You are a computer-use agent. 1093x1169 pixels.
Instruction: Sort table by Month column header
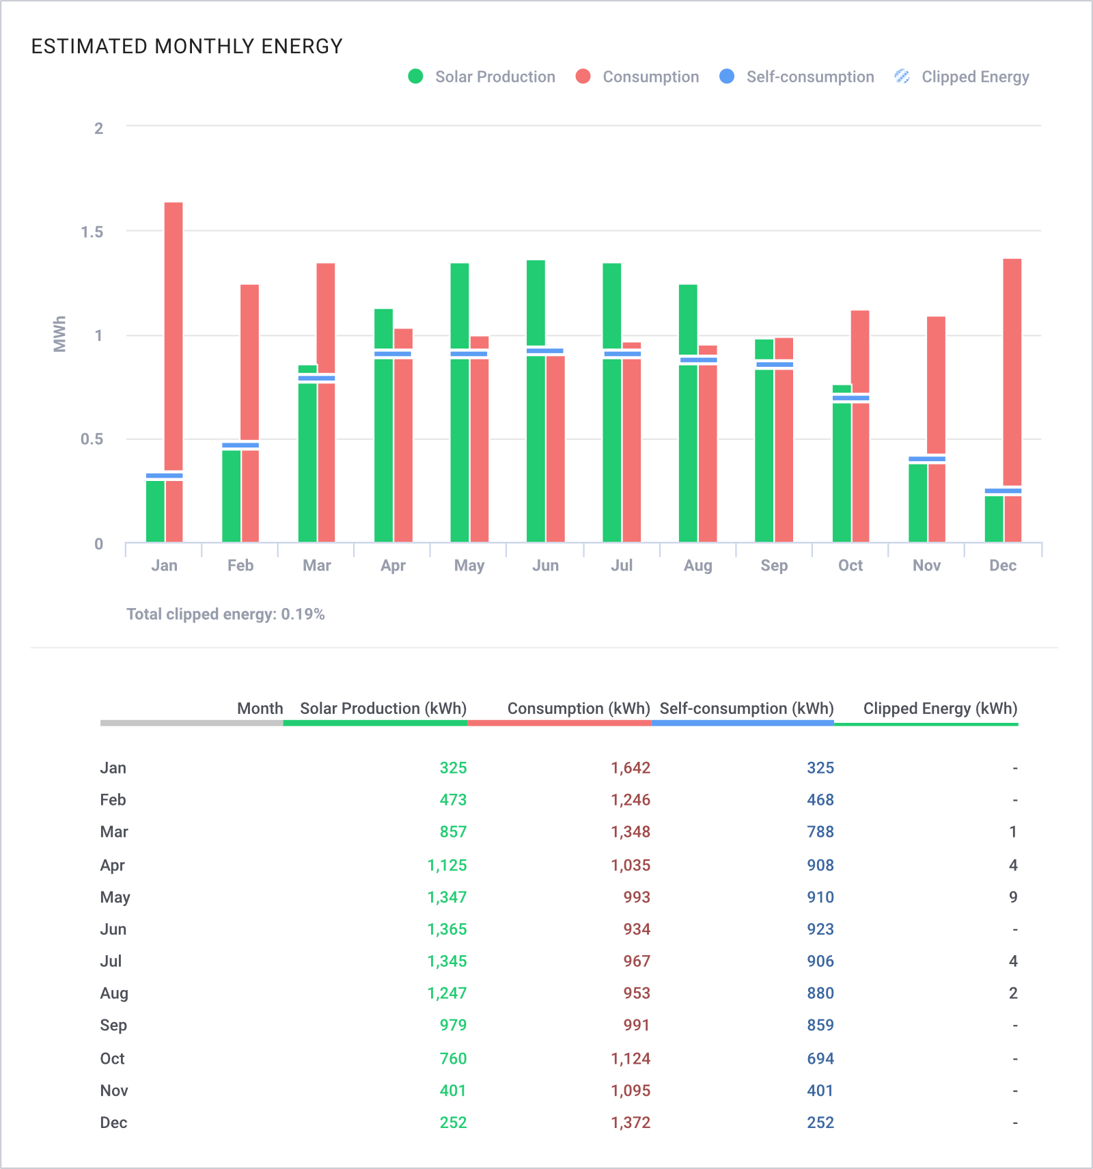click(x=260, y=709)
